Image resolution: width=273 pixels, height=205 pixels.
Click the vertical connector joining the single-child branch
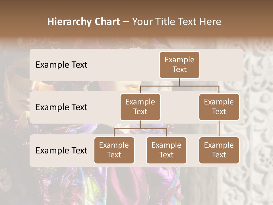coord(219,129)
